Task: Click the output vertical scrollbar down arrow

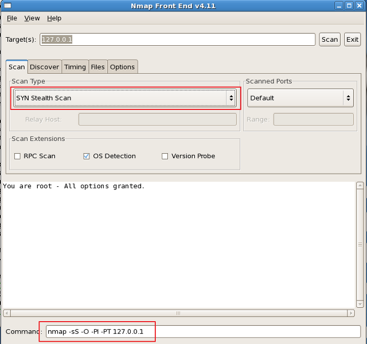Action: pos(360,304)
